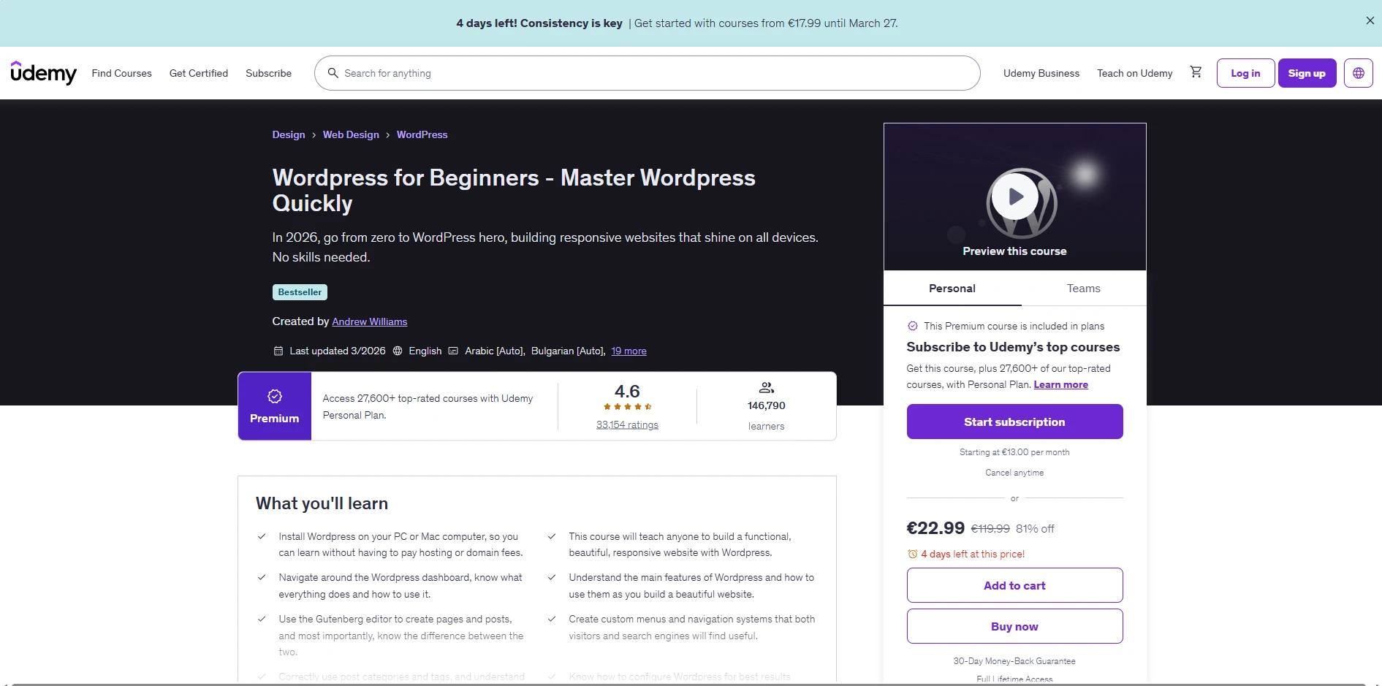Click the search magnifier icon

[x=333, y=73]
